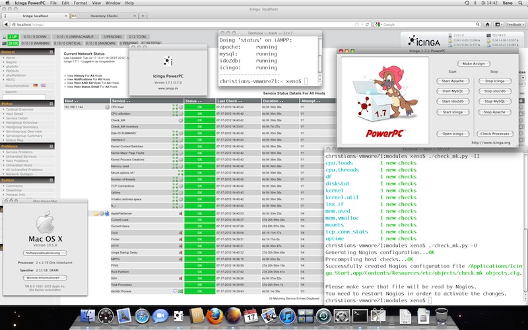Click Time Machine menu bar icon
This screenshot has width=528, height=330.
(x=467, y=3)
